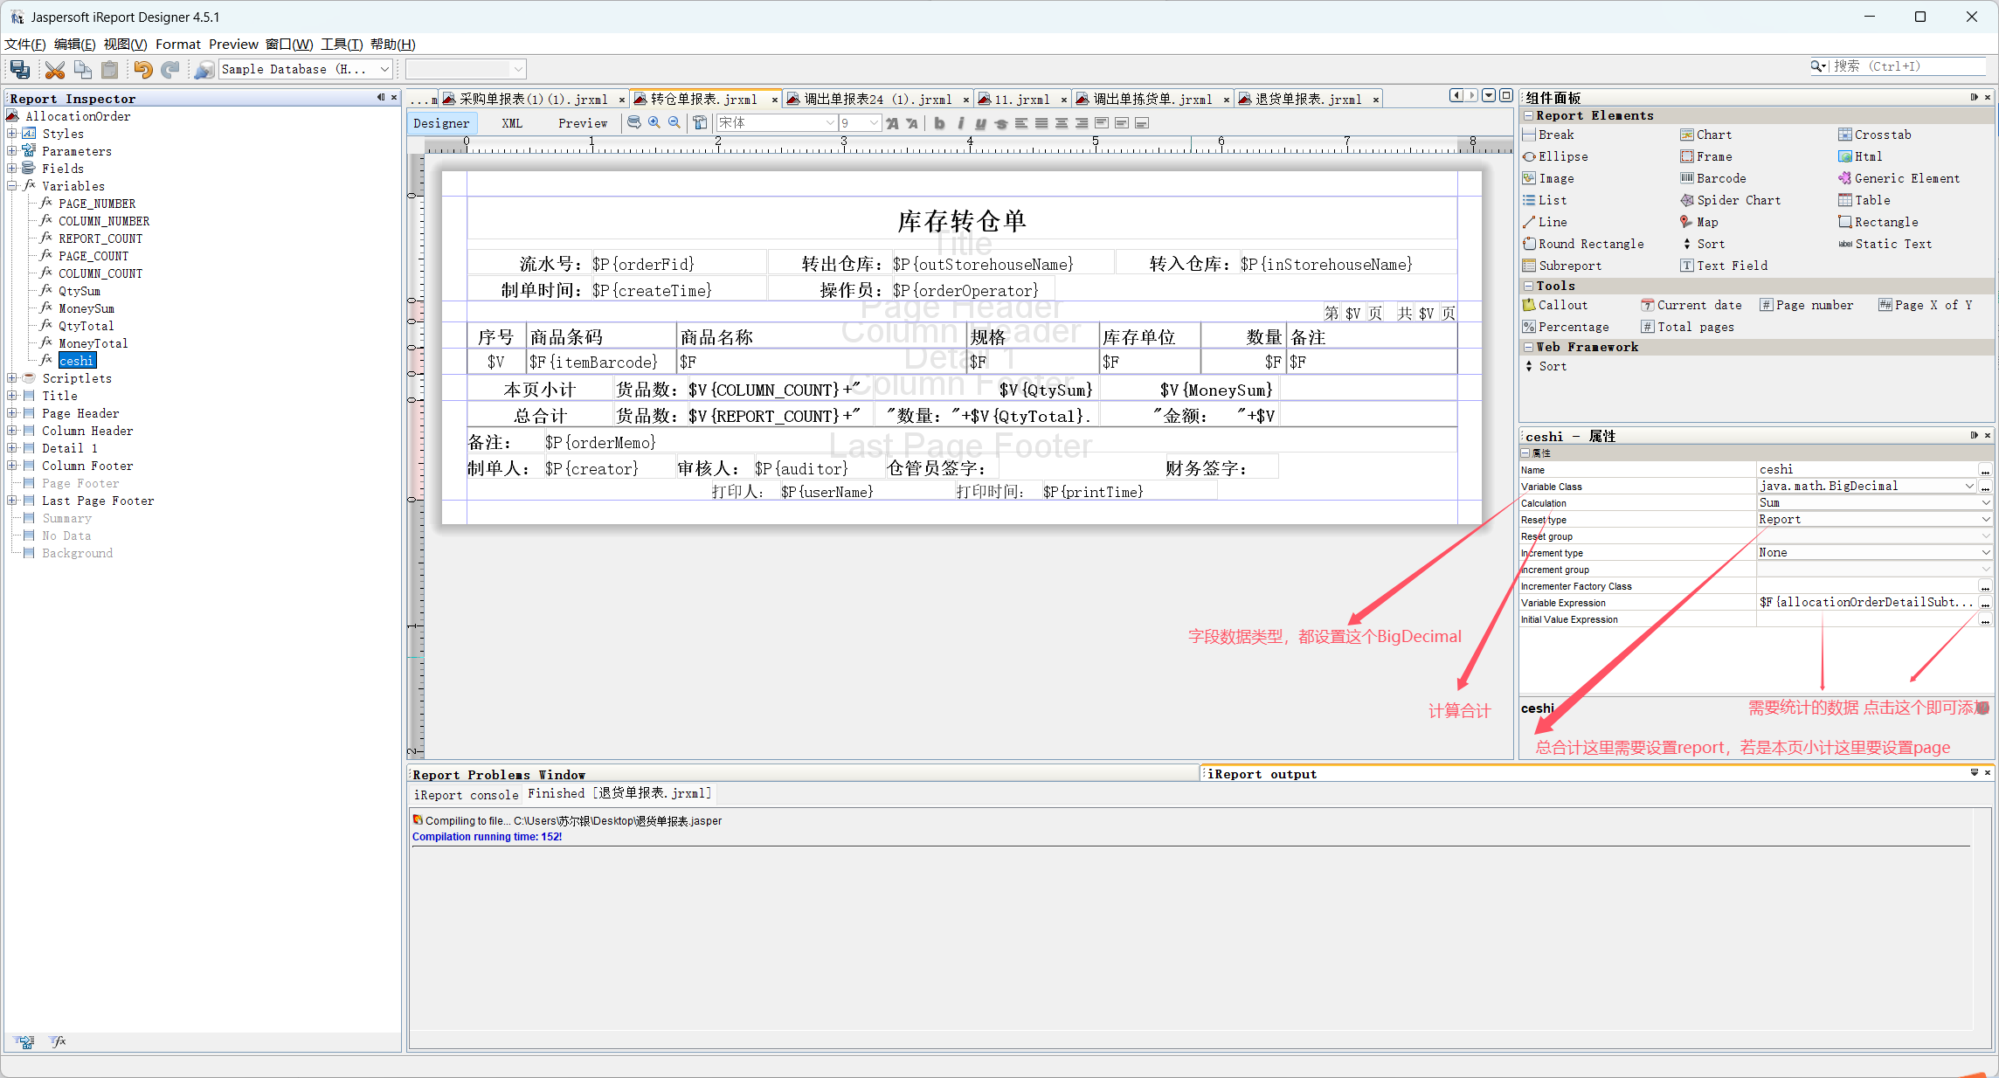Click the Undo arrow icon
The width and height of the screenshot is (1999, 1078).
pyautogui.click(x=142, y=69)
